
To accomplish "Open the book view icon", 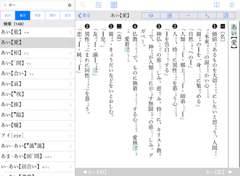I will pyautogui.click(x=216, y=5).
